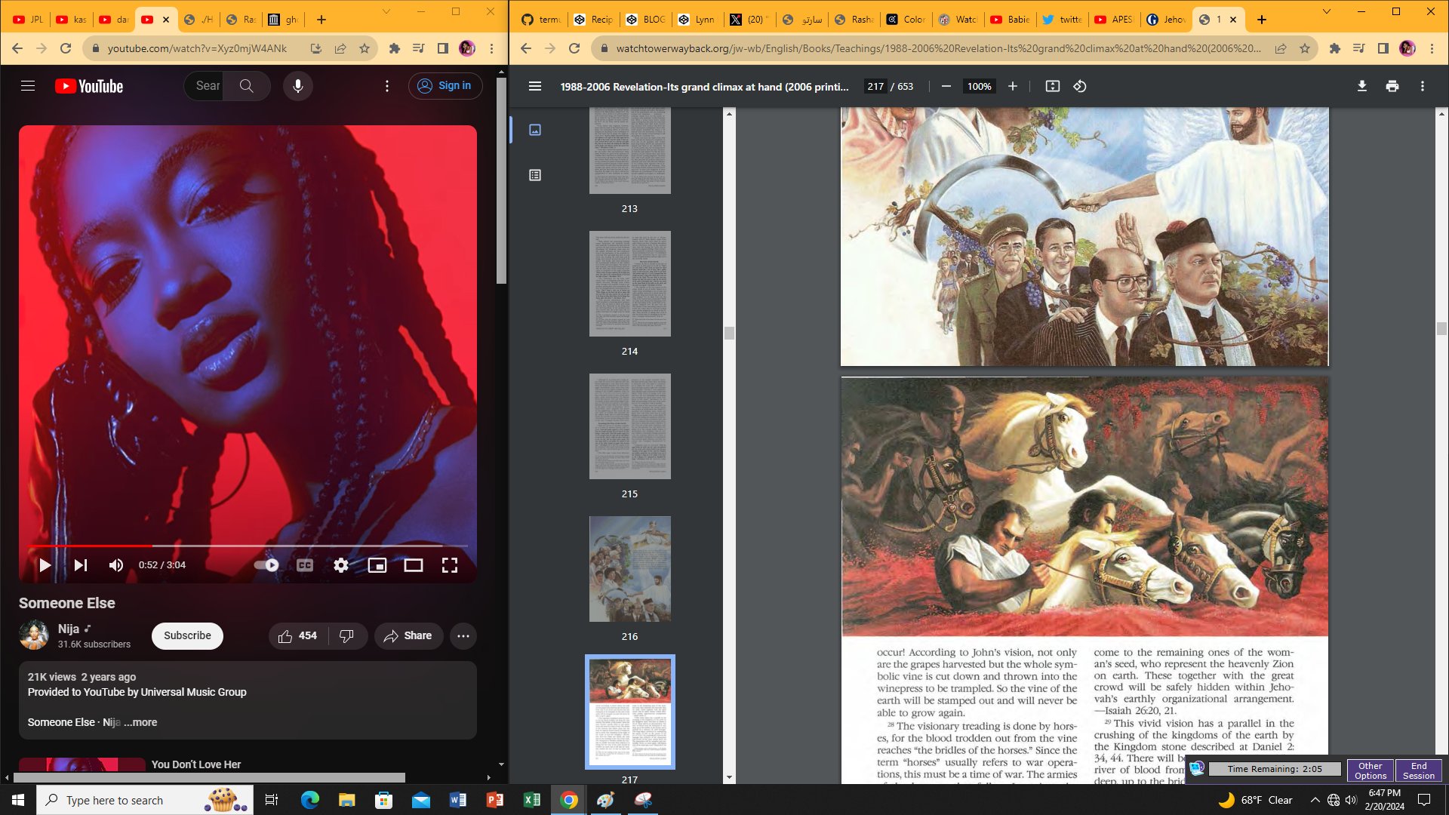The image size is (1449, 815).
Task: Enter fullscreen in YouTube player
Action: click(x=450, y=565)
